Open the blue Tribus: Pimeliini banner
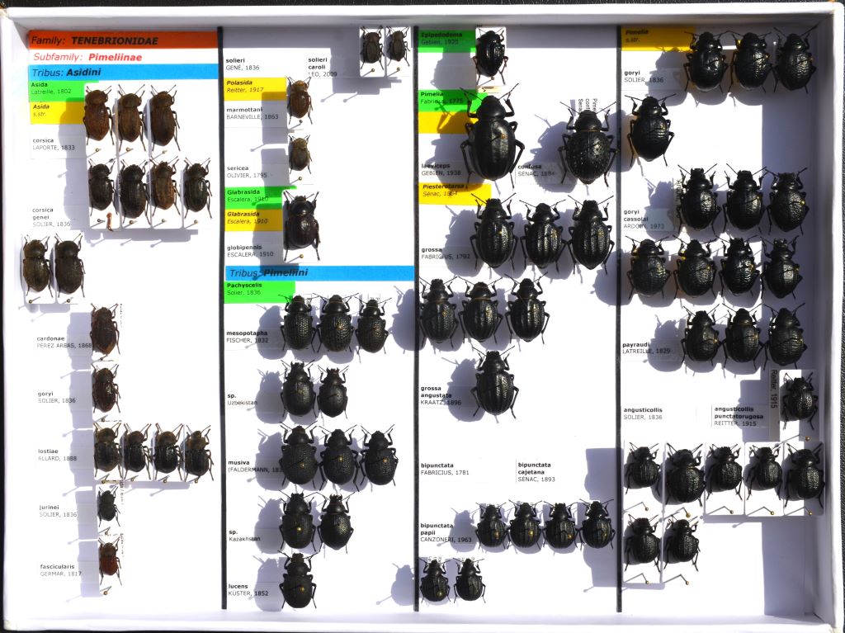 point(319,273)
